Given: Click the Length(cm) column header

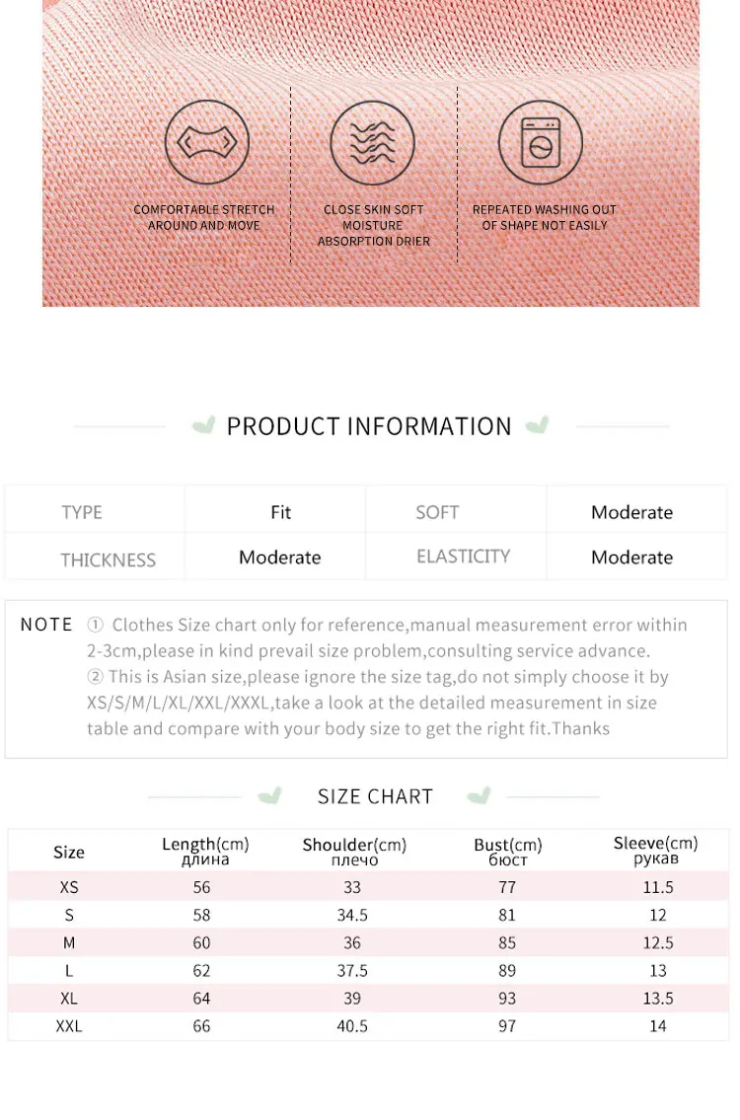Looking at the screenshot, I should coord(205,851).
